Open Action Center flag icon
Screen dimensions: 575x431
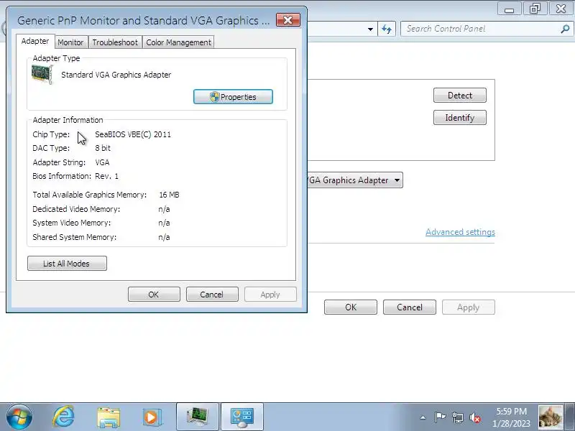tap(440, 417)
